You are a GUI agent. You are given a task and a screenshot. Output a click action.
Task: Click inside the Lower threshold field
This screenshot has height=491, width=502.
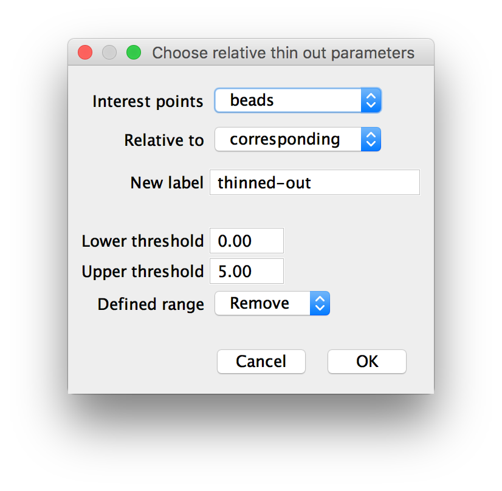247,241
